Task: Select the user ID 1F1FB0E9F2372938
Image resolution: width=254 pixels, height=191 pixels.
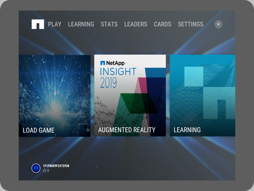Action: [56, 166]
